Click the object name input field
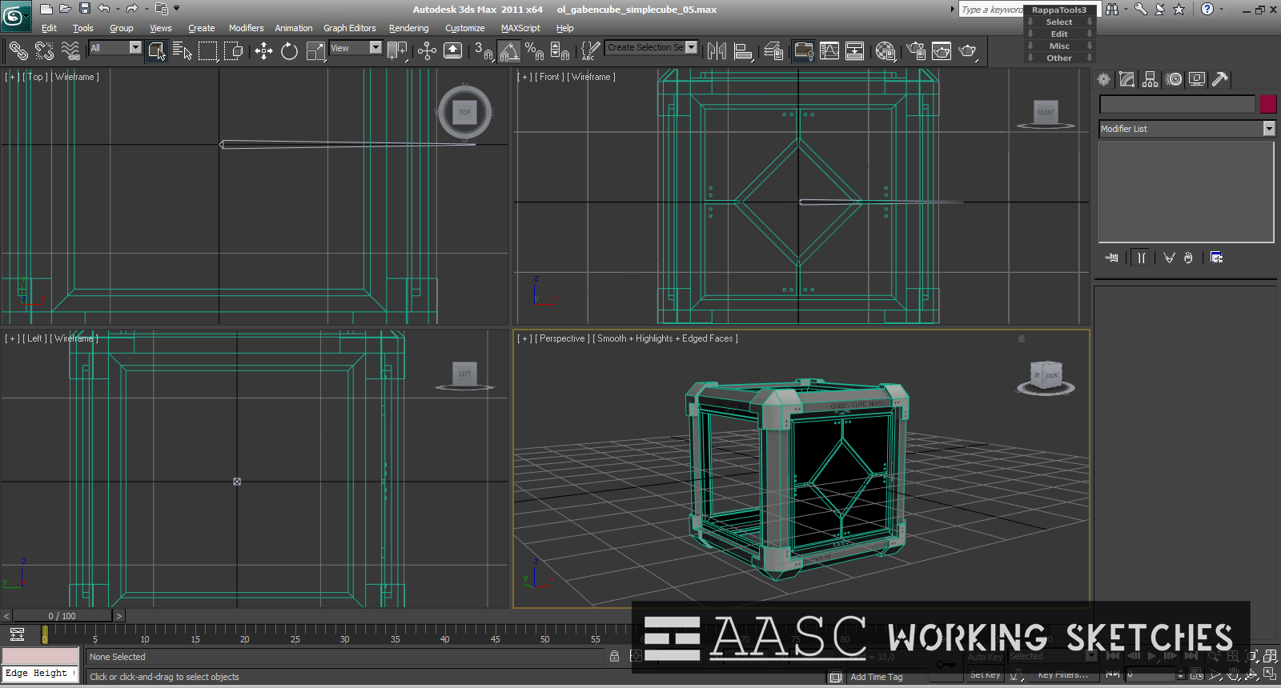 [x=1177, y=104]
